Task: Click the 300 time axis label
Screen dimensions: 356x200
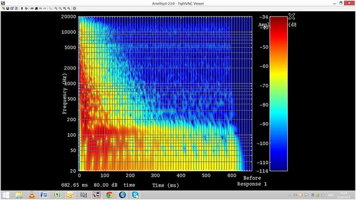Action: pos(155,175)
